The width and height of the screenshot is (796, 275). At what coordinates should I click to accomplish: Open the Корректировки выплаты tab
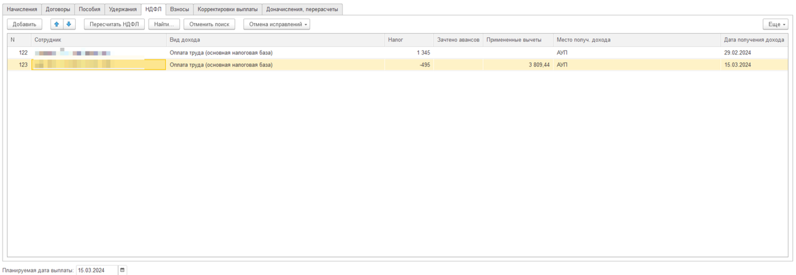click(x=228, y=9)
